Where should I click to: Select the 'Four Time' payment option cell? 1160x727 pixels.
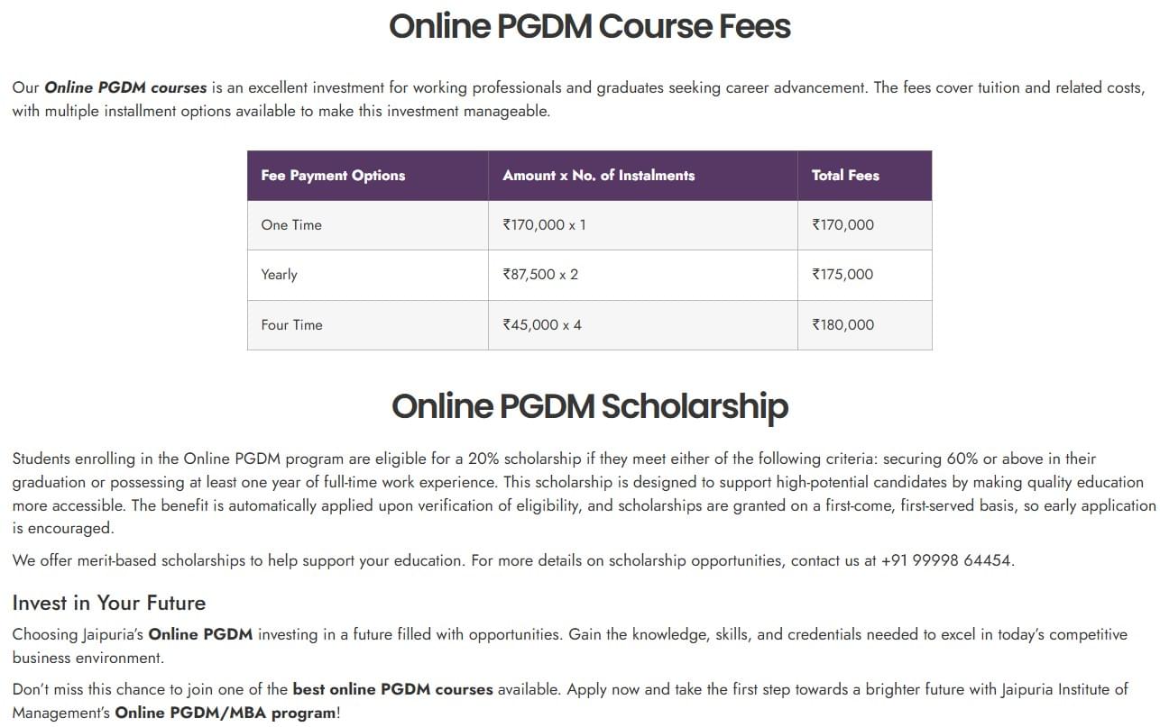point(291,325)
